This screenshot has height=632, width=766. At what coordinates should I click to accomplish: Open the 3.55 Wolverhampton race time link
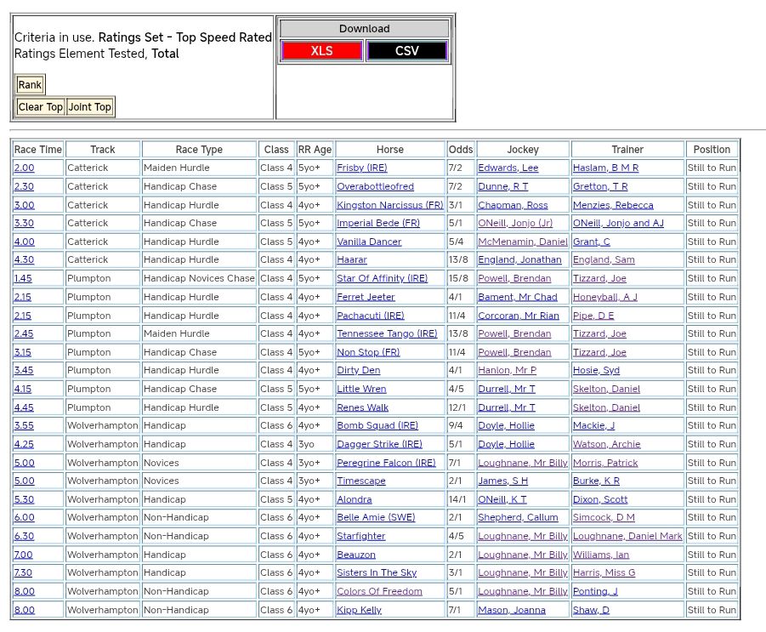tap(24, 425)
